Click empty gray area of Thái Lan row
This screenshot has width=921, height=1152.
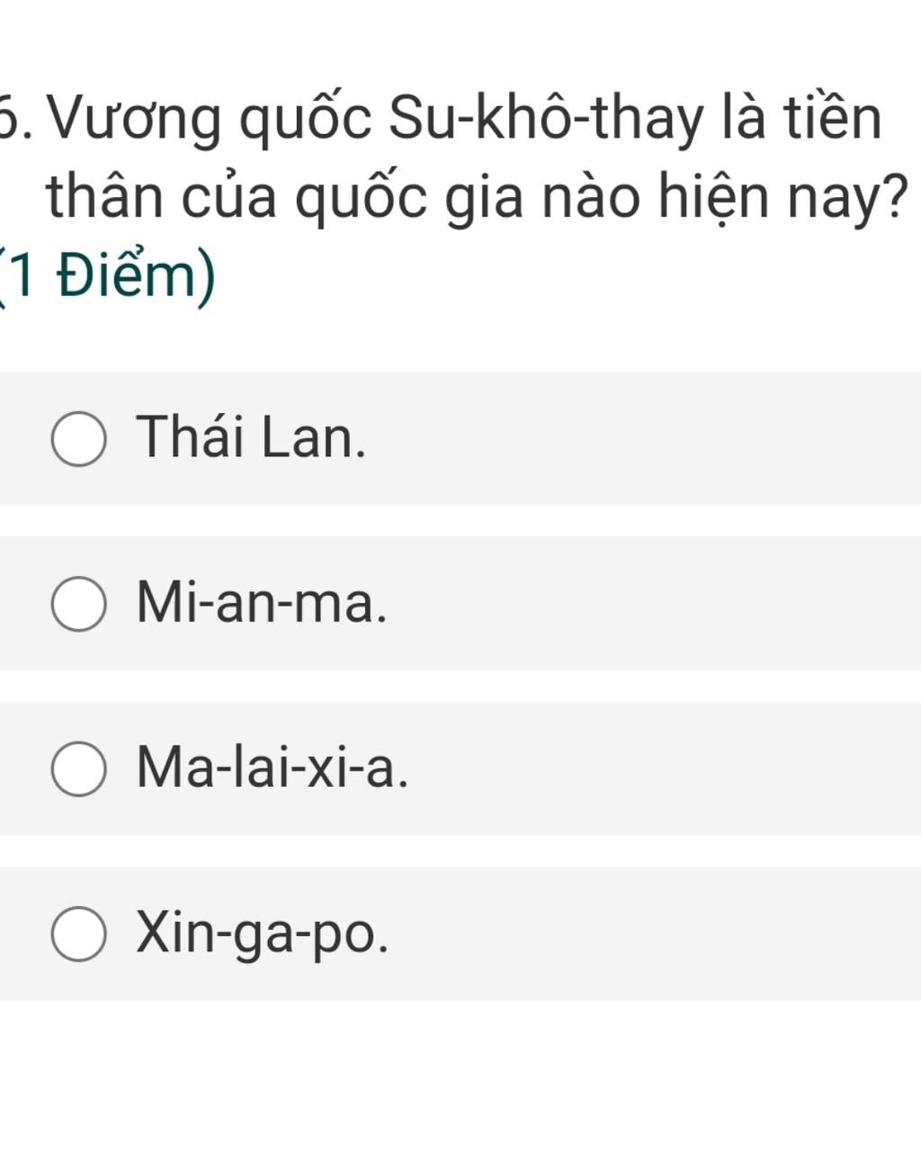point(648,438)
